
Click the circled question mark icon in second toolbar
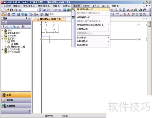[41, 14]
